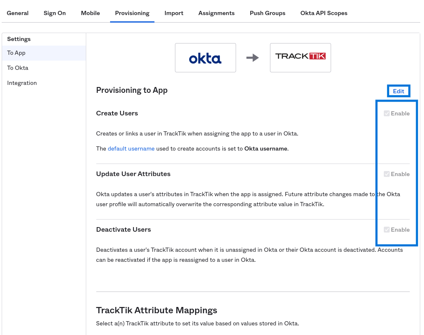Screen dimensions: 424x335
Task: Select the Provisioning tab
Action: coord(132,13)
